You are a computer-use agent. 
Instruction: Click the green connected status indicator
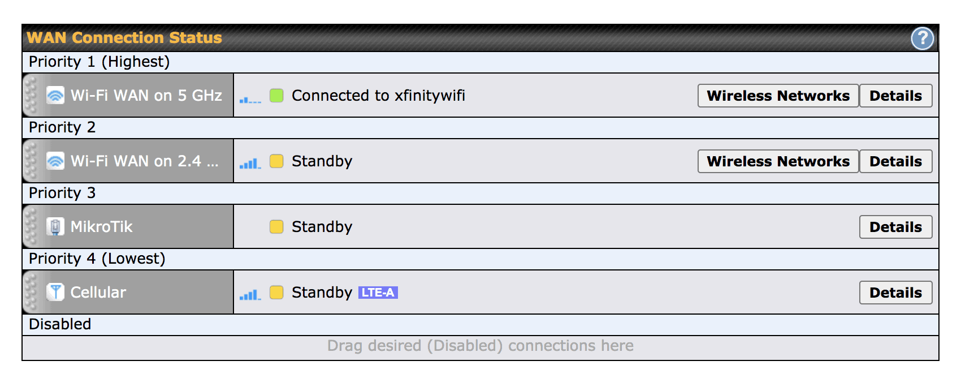coord(276,96)
